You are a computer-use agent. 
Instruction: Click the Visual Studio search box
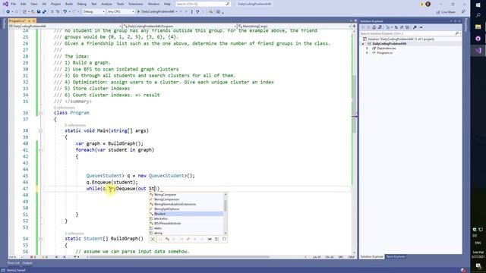click(x=203, y=4)
